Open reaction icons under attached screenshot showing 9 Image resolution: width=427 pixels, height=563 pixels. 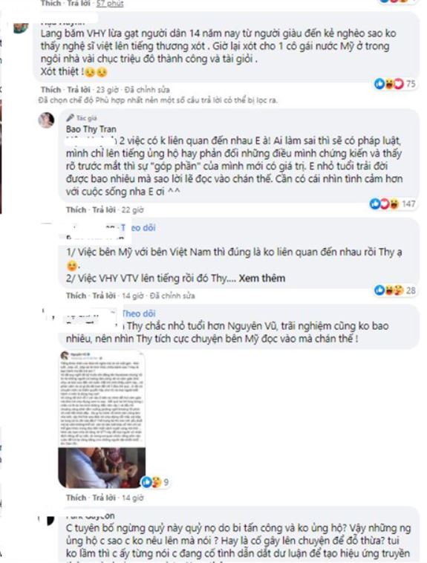[x=151, y=482]
